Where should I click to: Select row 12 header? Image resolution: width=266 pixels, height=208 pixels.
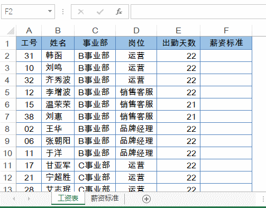pyautogui.click(x=8, y=177)
